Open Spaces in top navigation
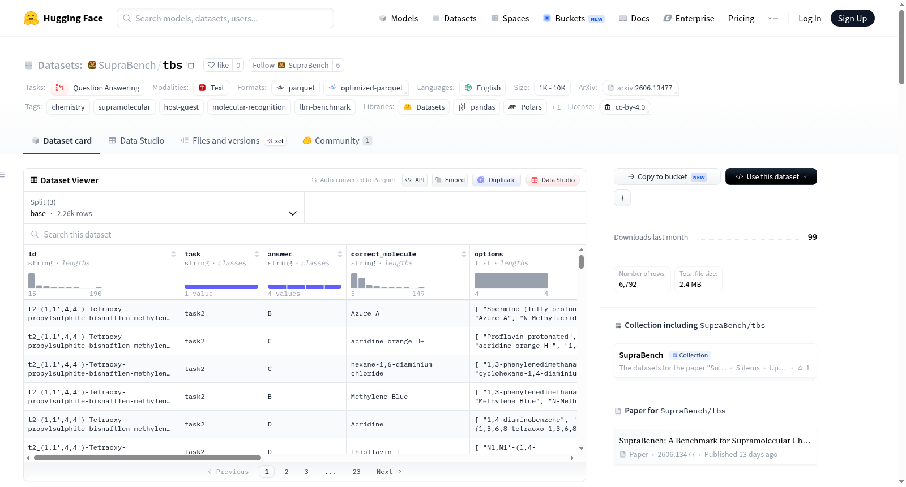 click(x=510, y=18)
